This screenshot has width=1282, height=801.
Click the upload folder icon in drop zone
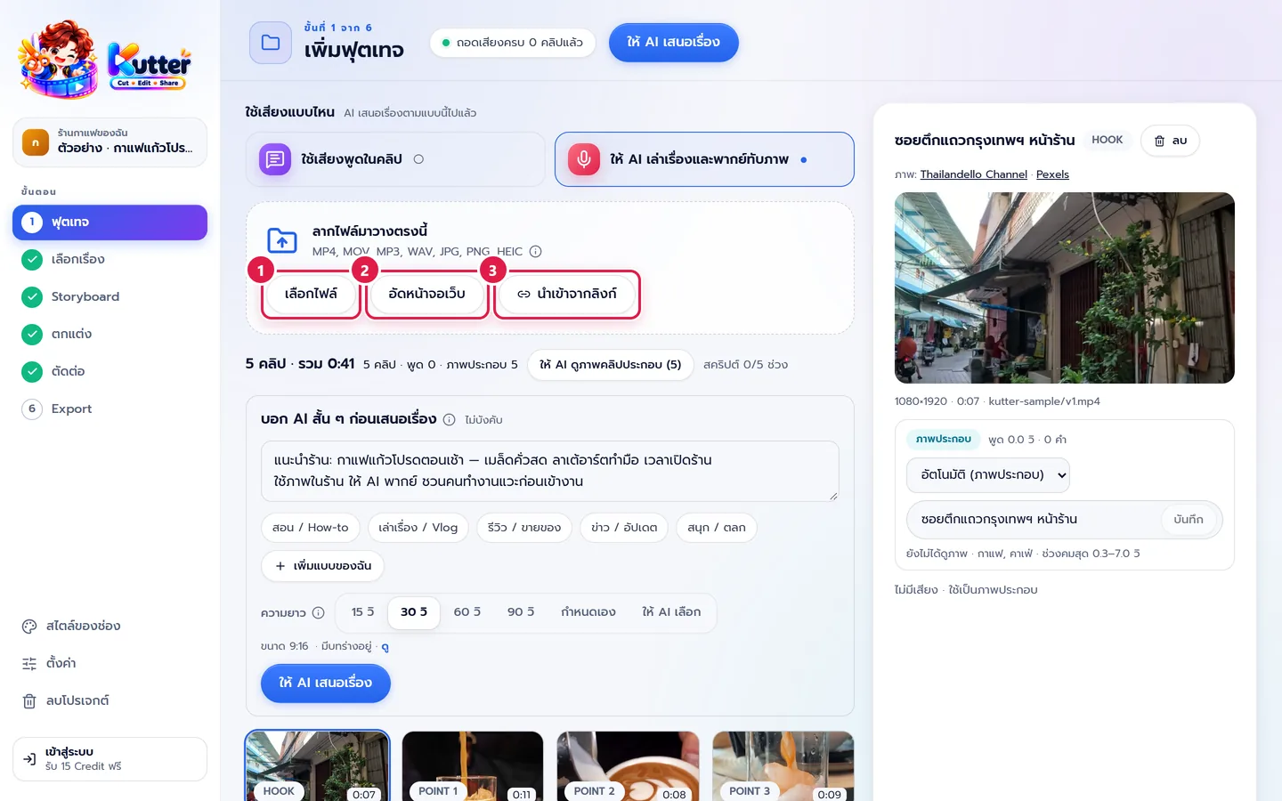[282, 240]
